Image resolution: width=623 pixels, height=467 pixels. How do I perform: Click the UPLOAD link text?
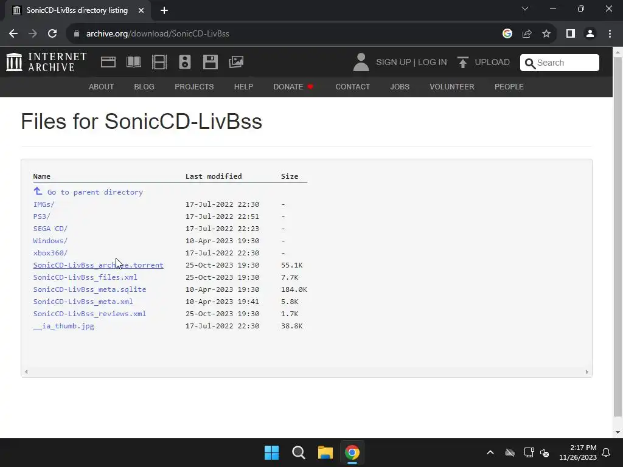[x=492, y=63]
